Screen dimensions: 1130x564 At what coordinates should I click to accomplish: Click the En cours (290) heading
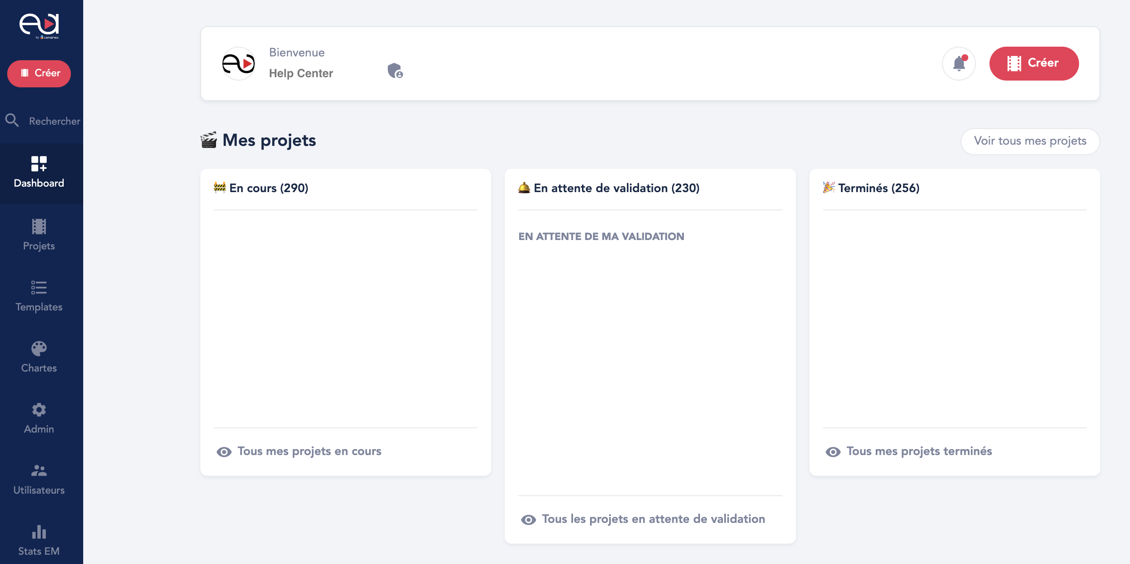[x=268, y=188]
